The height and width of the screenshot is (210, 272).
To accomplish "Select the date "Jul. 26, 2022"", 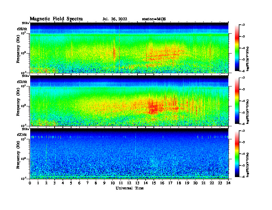I will click(115, 19).
